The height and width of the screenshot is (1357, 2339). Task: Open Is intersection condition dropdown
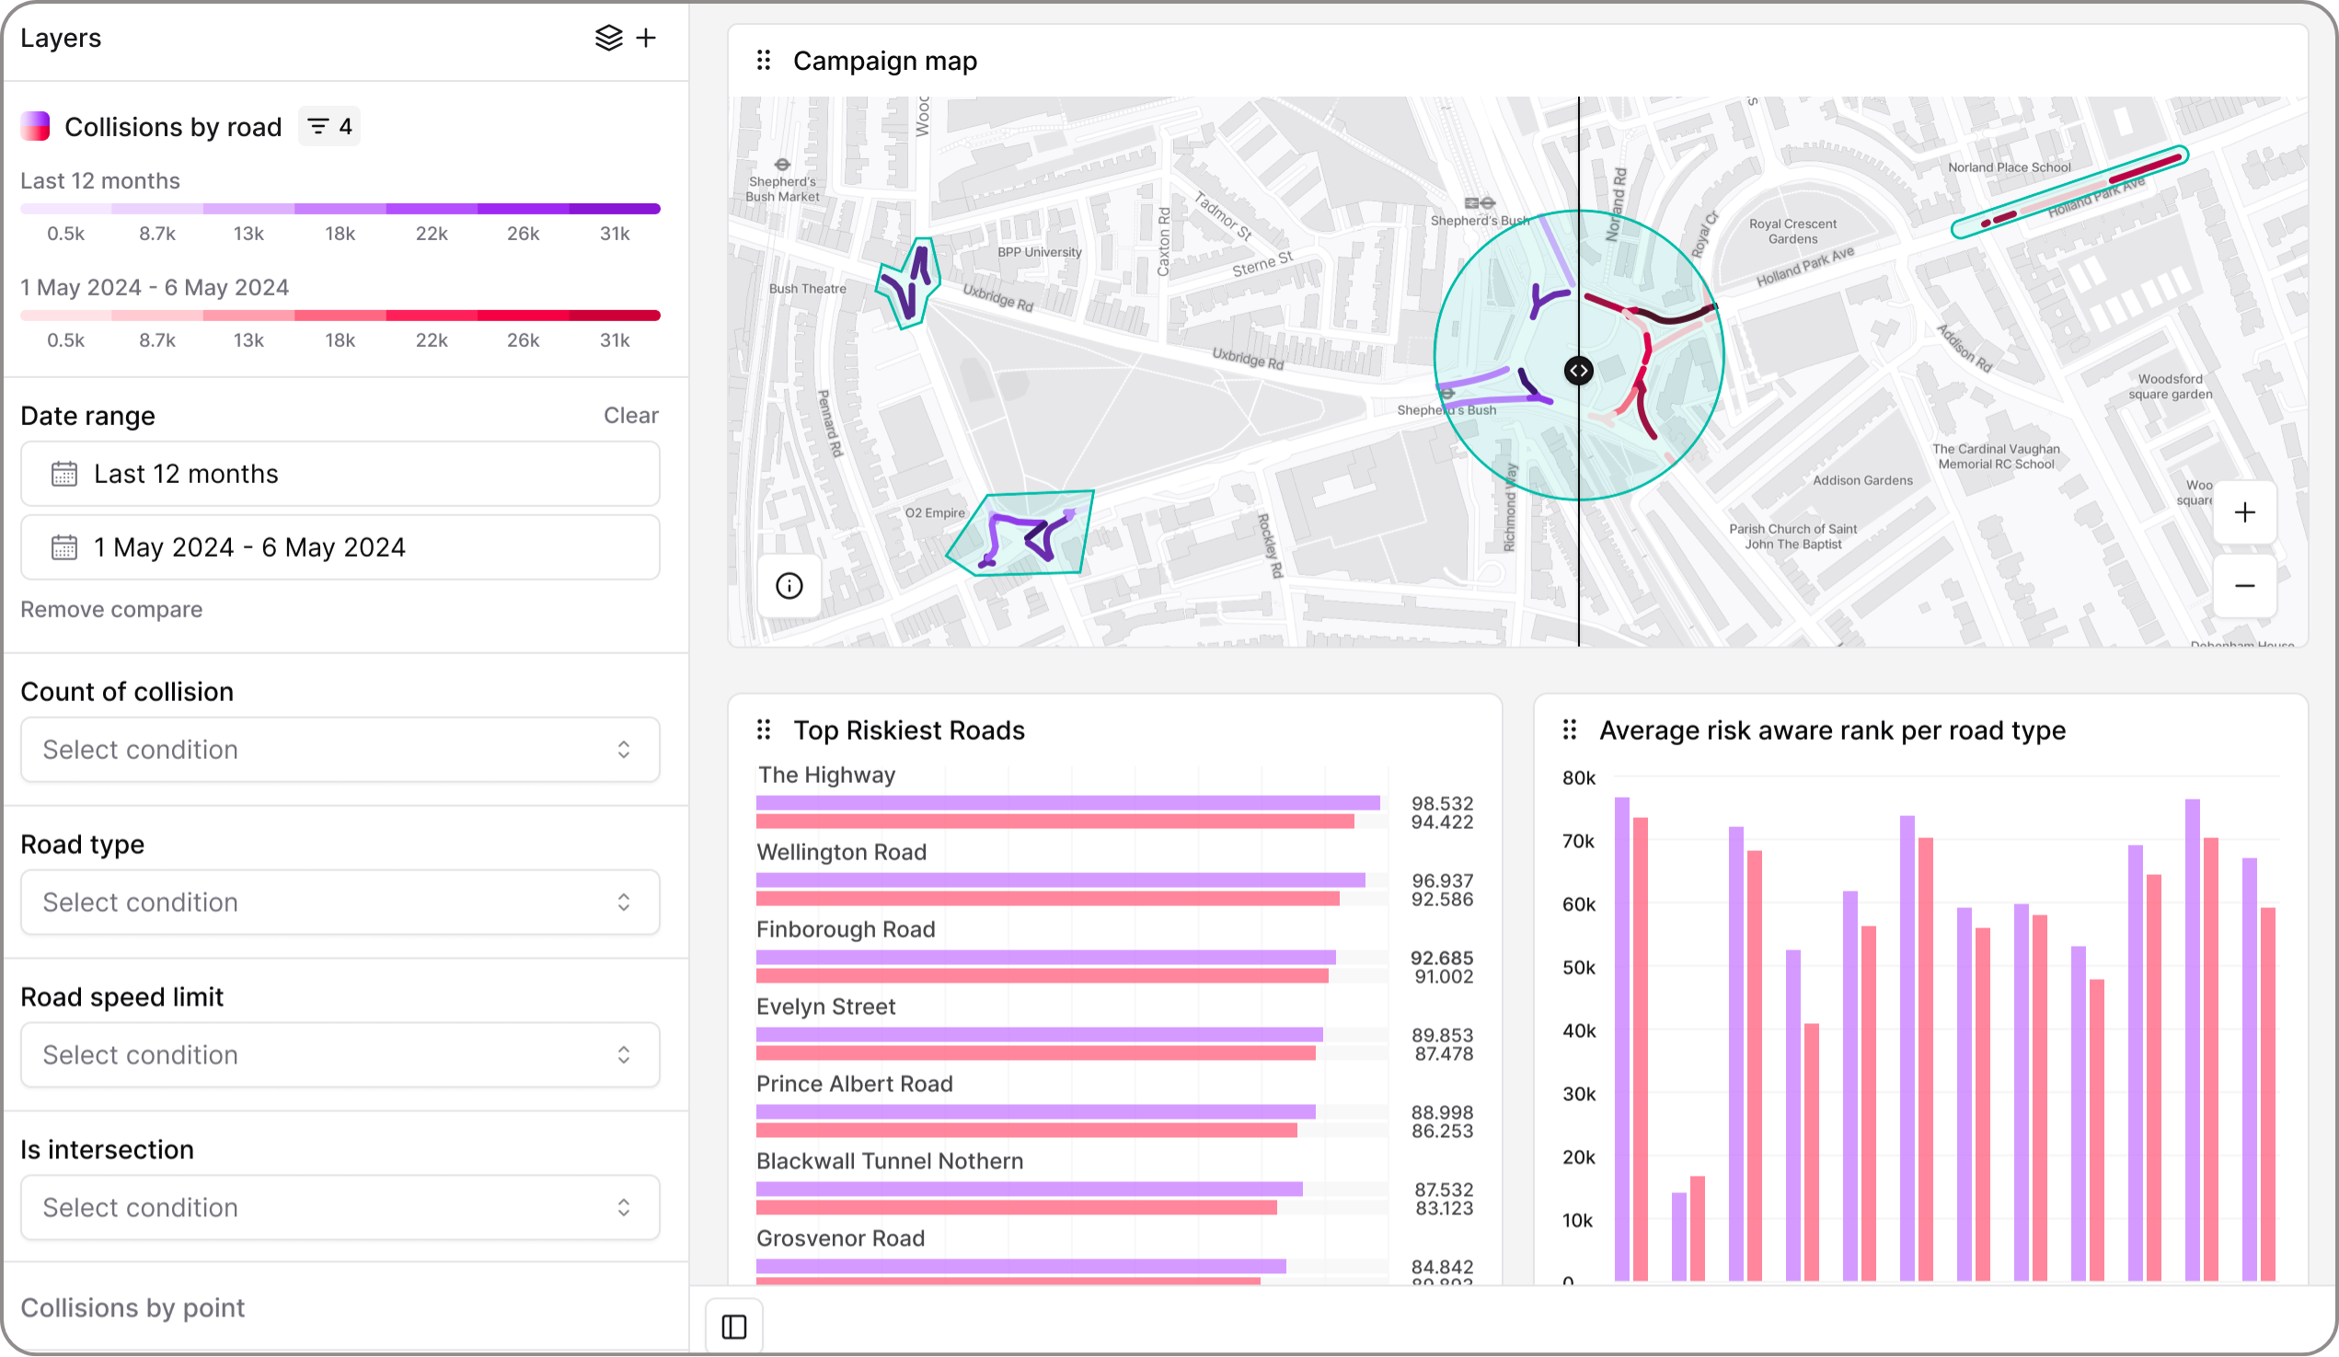(340, 1208)
